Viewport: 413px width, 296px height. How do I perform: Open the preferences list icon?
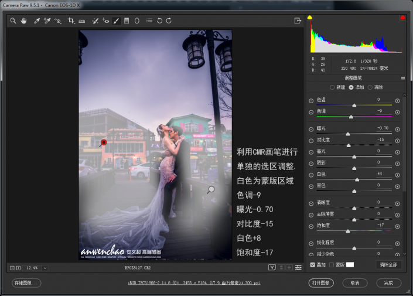[x=149, y=21]
